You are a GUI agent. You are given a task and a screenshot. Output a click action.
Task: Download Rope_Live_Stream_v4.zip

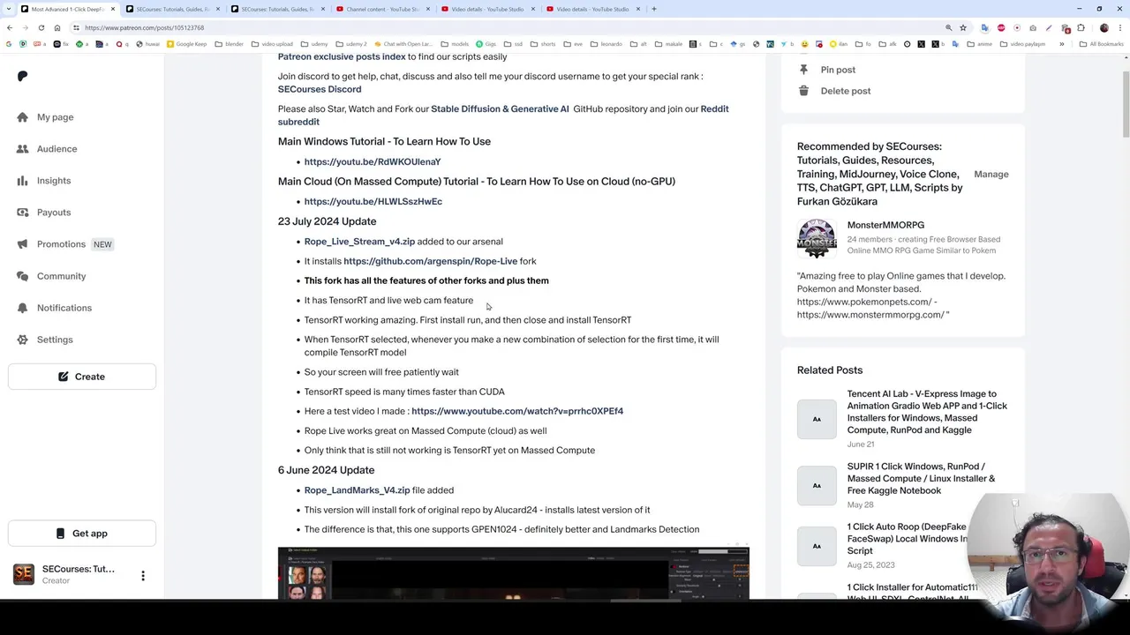[x=359, y=242]
